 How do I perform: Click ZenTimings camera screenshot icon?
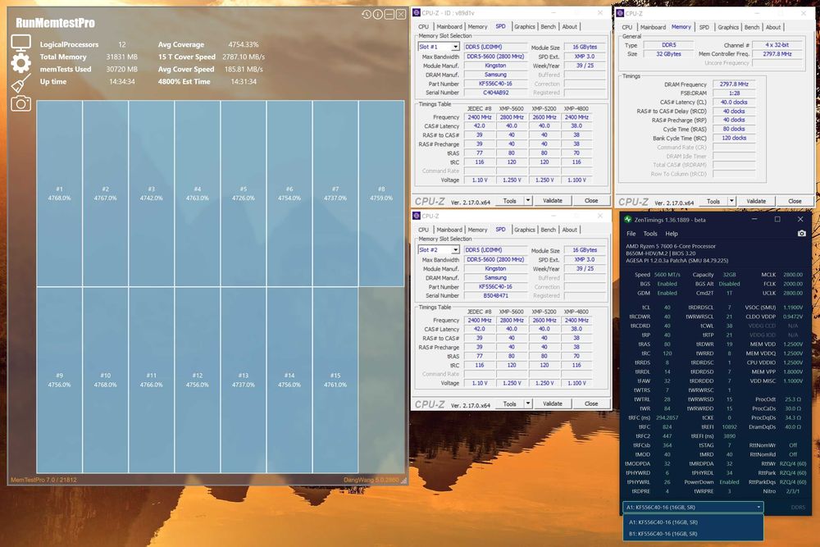point(801,233)
